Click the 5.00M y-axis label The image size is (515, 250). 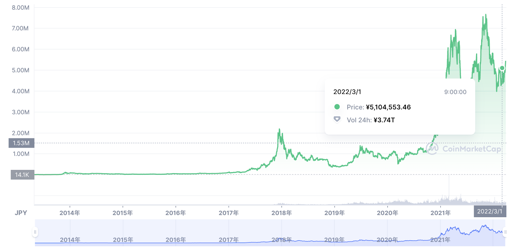(21, 70)
